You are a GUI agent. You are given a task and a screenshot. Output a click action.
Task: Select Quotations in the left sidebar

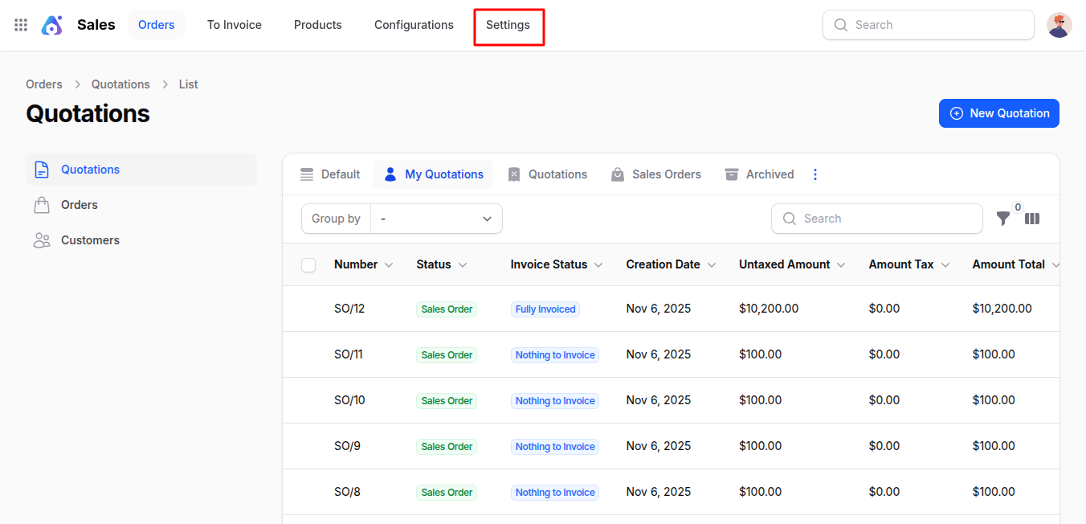tap(90, 170)
